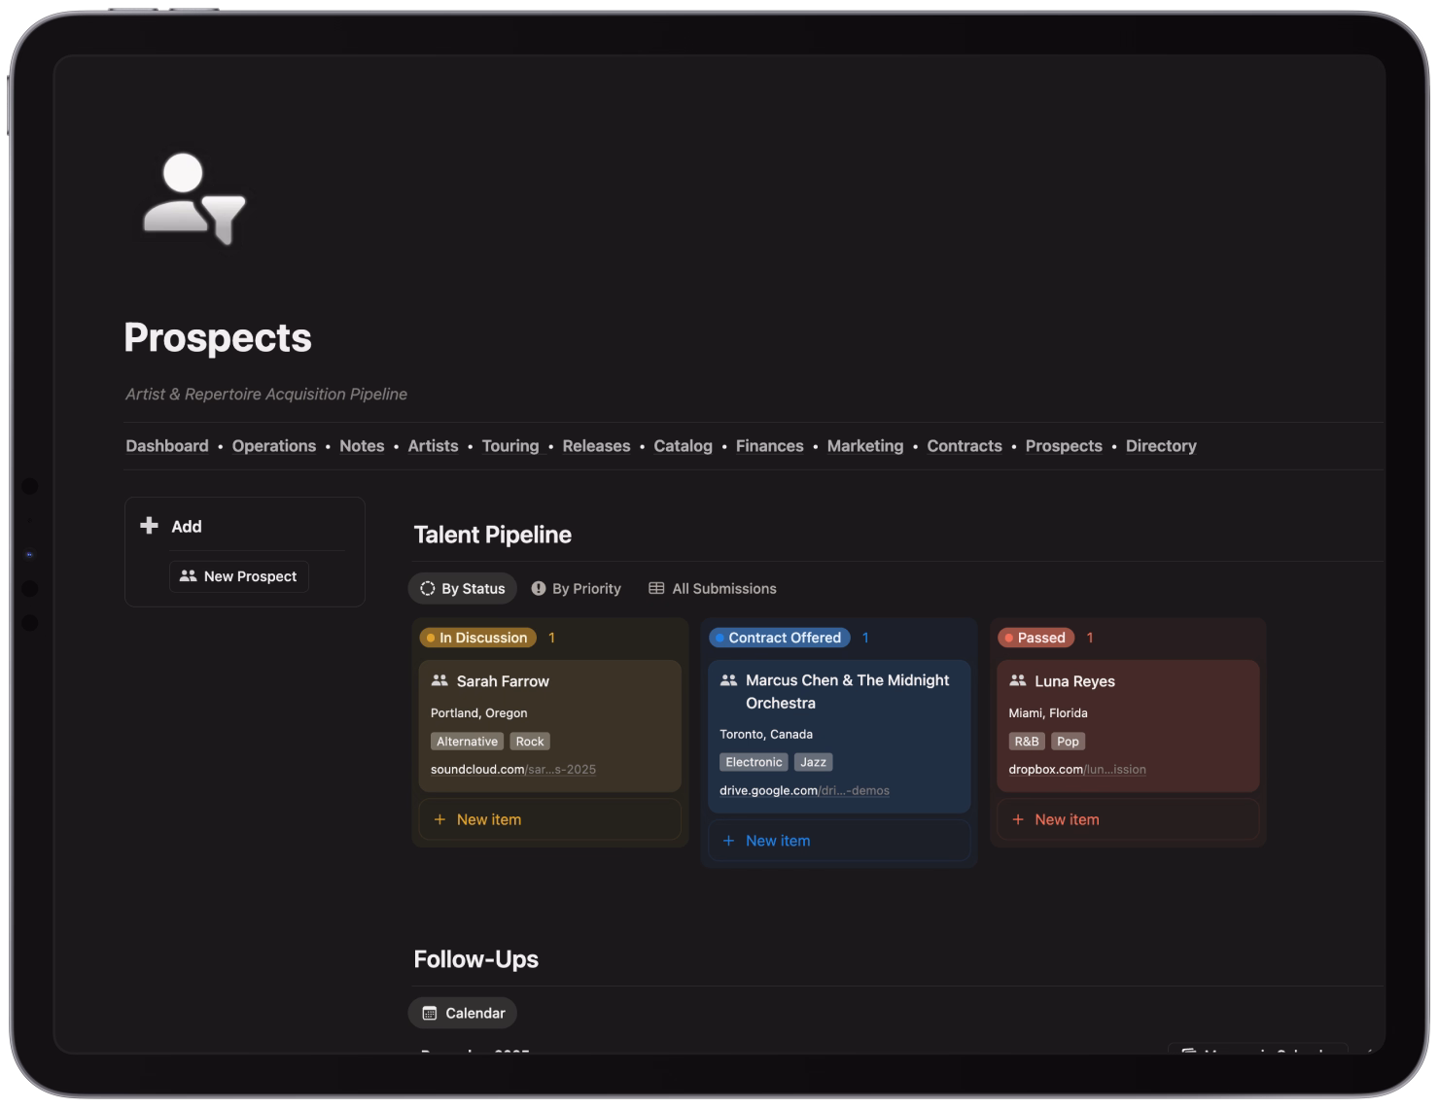Go to the Contracts page
The image size is (1439, 1108).
965,446
